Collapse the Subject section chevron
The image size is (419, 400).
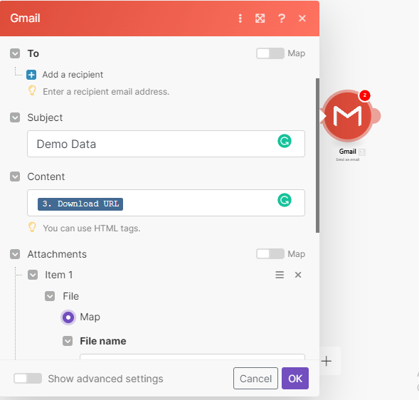(15, 117)
